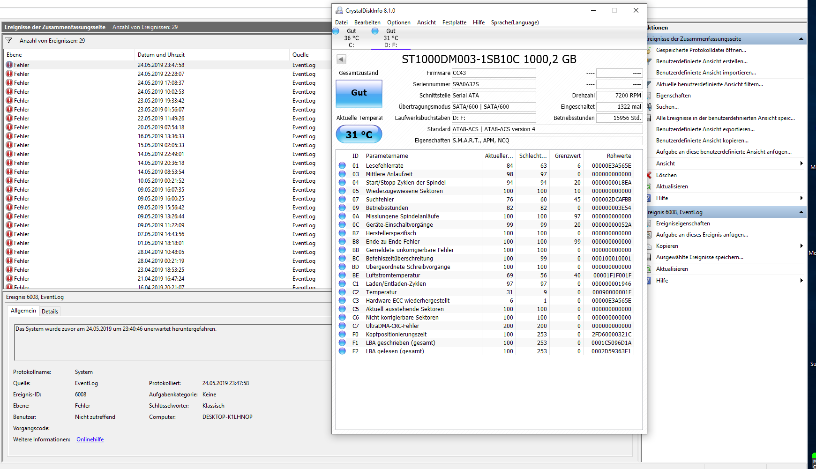Viewport: 816px width, 469px height.
Task: Open the Onlinehilfe link
Action: [x=90, y=439]
